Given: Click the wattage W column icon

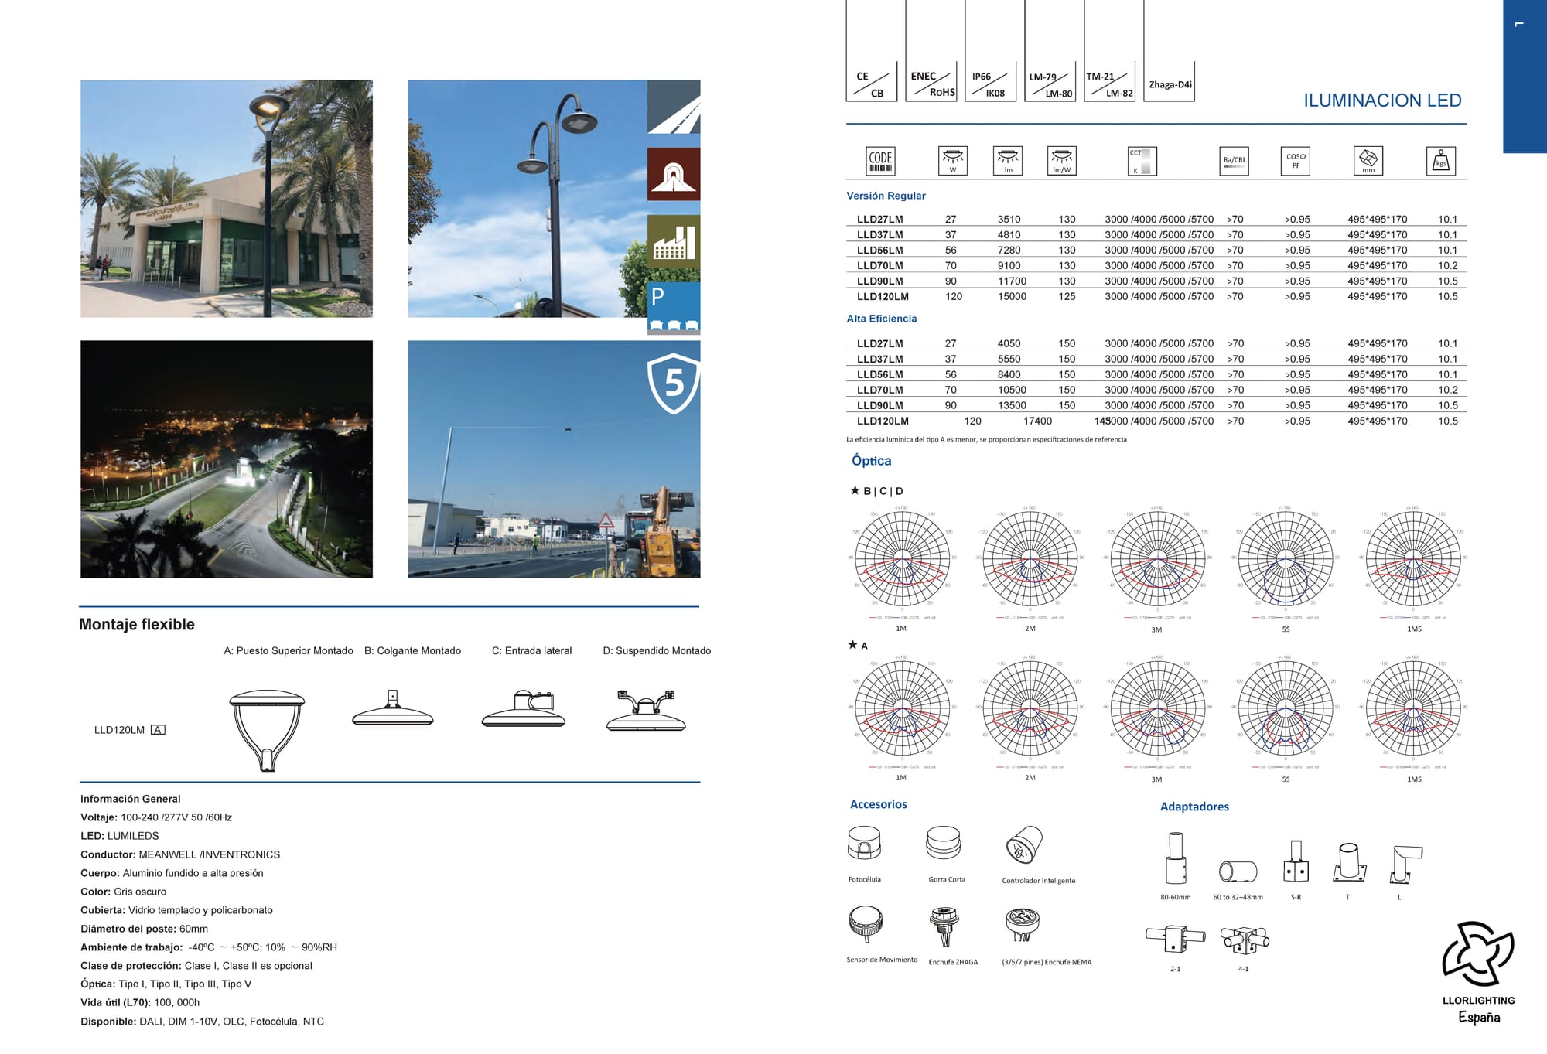Looking at the screenshot, I should 953,161.
